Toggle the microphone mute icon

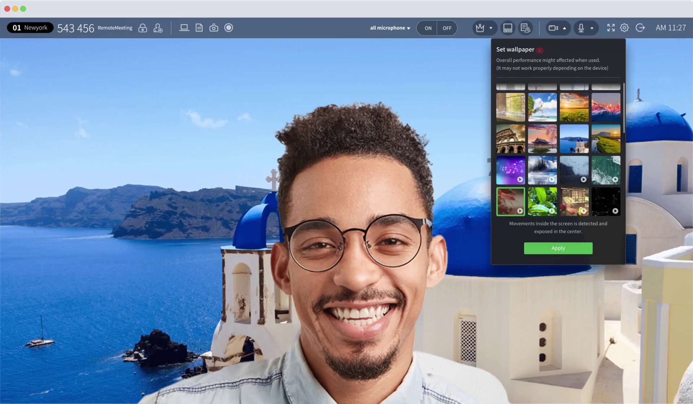(581, 28)
